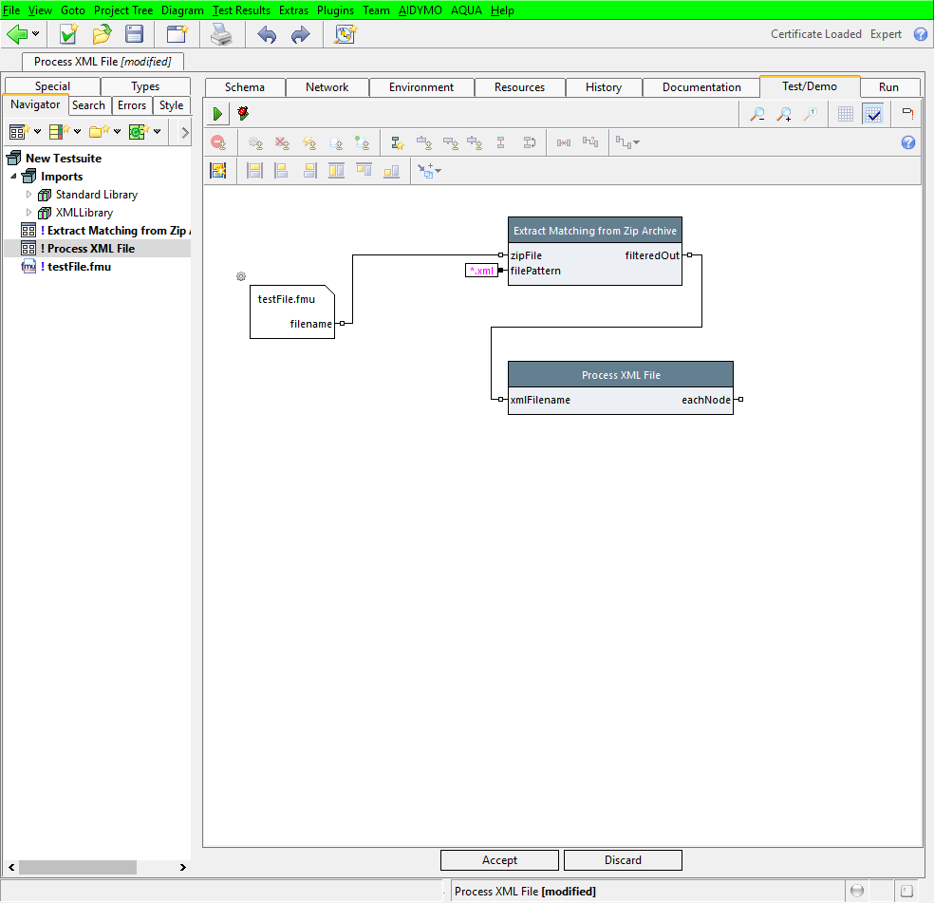Viewport: 934px width, 903px height.
Task: Open the folder icon in main toolbar
Action: (102, 35)
